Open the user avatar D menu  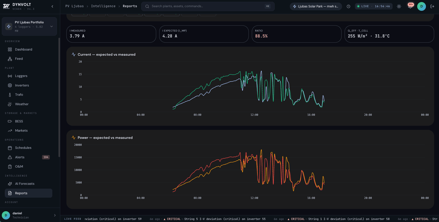pos(422,6)
